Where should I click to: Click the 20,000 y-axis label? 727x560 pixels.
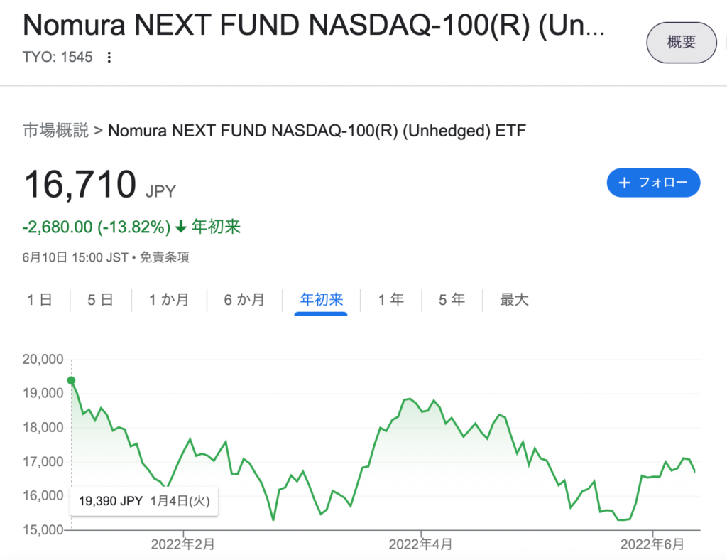click(43, 359)
